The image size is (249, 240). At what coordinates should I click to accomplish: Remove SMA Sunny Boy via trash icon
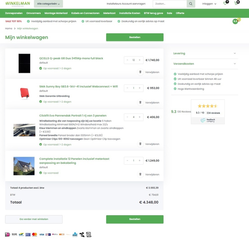pos(140,103)
